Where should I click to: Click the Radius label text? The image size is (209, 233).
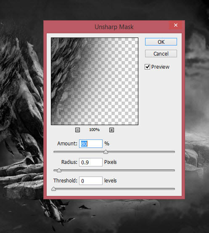tap(69, 162)
